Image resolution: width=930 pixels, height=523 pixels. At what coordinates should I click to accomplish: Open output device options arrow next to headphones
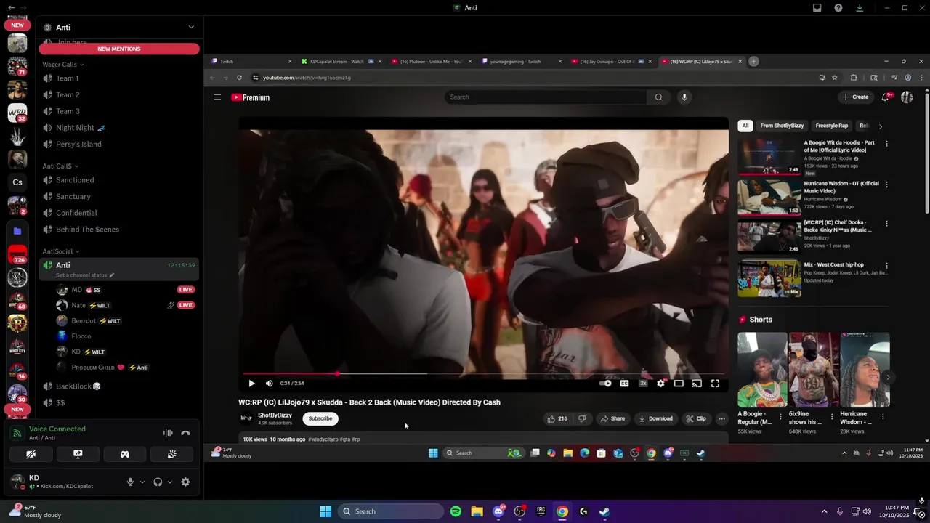170,482
